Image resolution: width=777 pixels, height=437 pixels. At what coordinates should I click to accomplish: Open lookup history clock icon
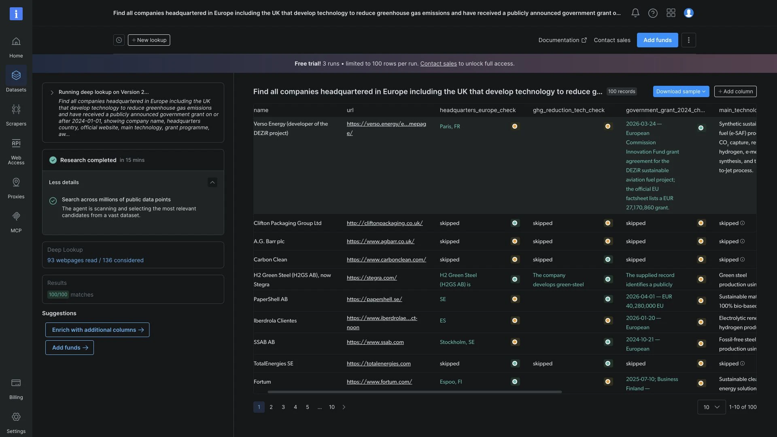click(119, 40)
